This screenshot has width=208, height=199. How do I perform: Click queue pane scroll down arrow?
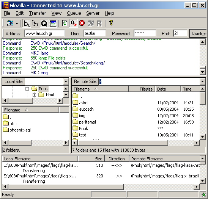[x=202, y=180]
